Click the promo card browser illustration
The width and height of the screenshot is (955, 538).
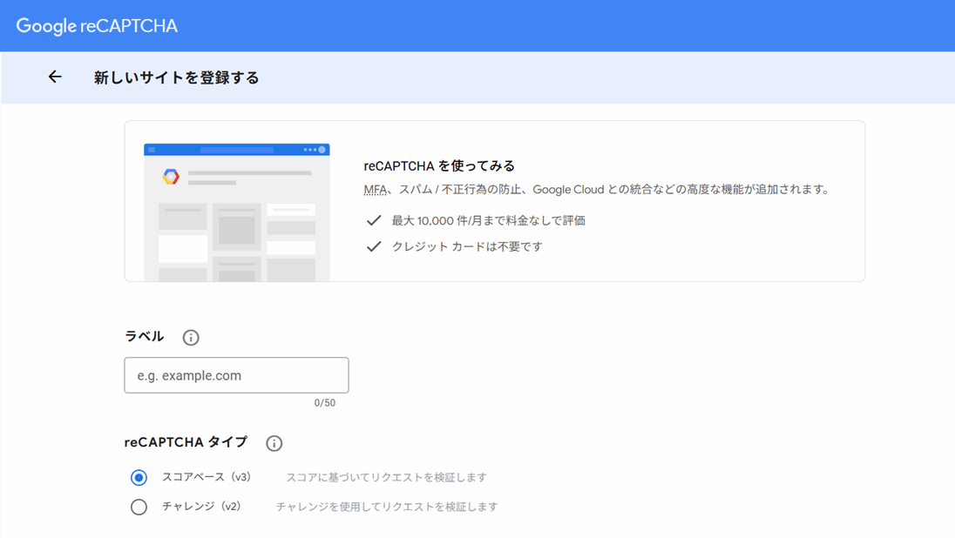(237, 212)
